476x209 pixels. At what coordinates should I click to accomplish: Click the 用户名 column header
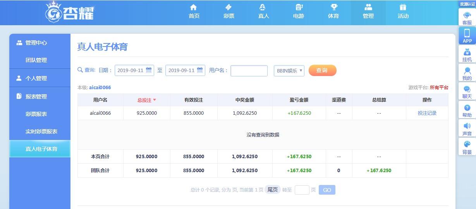coord(100,100)
